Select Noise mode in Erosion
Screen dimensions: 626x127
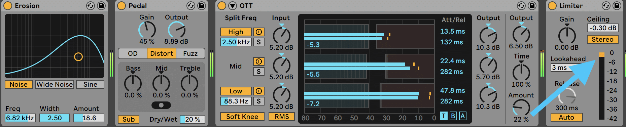[x=19, y=84]
